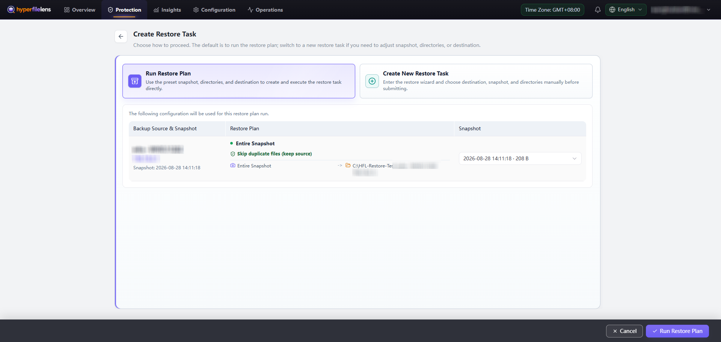Select the Create New Restore Task card

[476, 81]
